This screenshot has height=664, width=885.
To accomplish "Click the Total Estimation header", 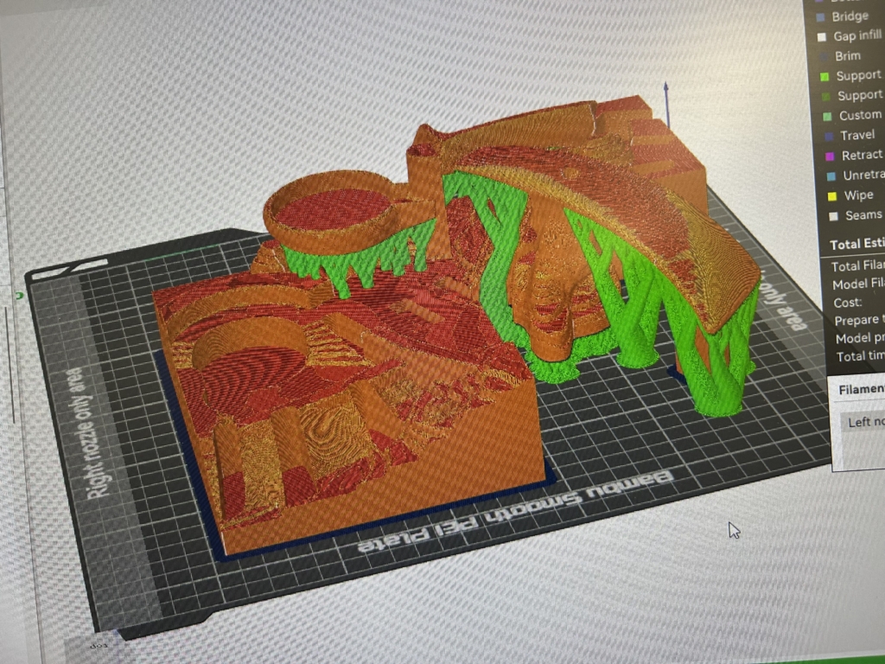I will [856, 244].
